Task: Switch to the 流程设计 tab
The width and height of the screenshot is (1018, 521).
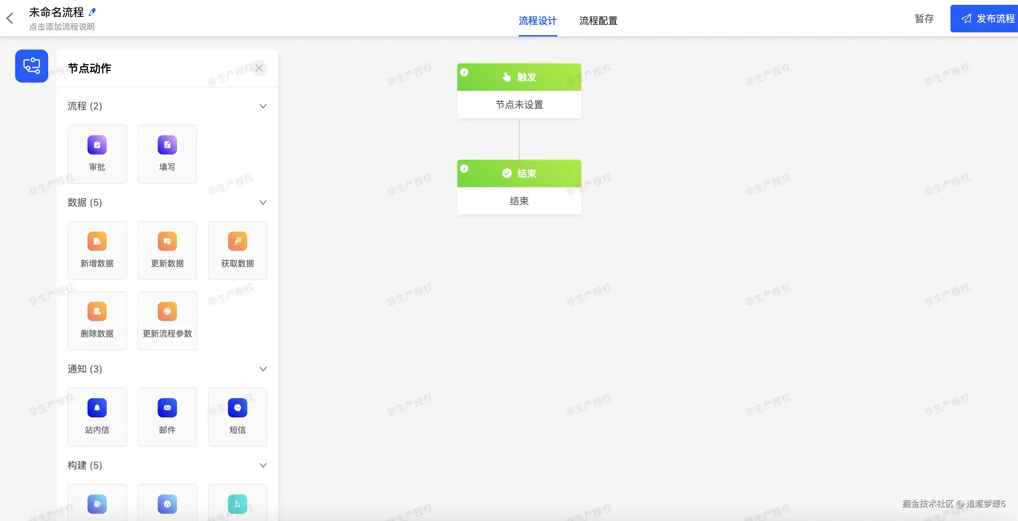Action: (538, 21)
